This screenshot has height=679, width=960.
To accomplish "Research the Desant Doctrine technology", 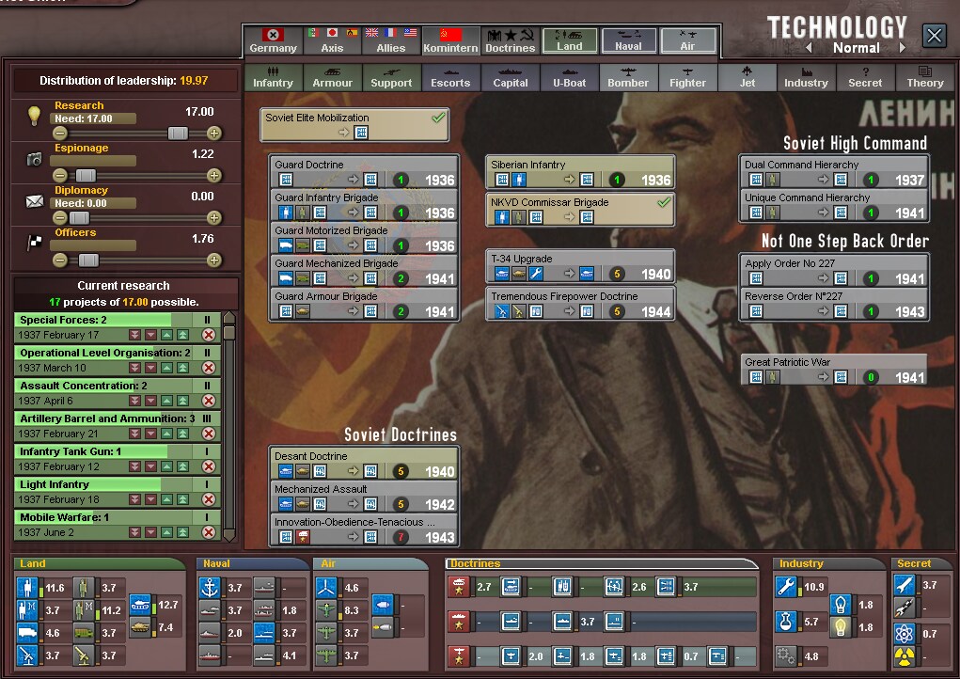I will click(364, 464).
